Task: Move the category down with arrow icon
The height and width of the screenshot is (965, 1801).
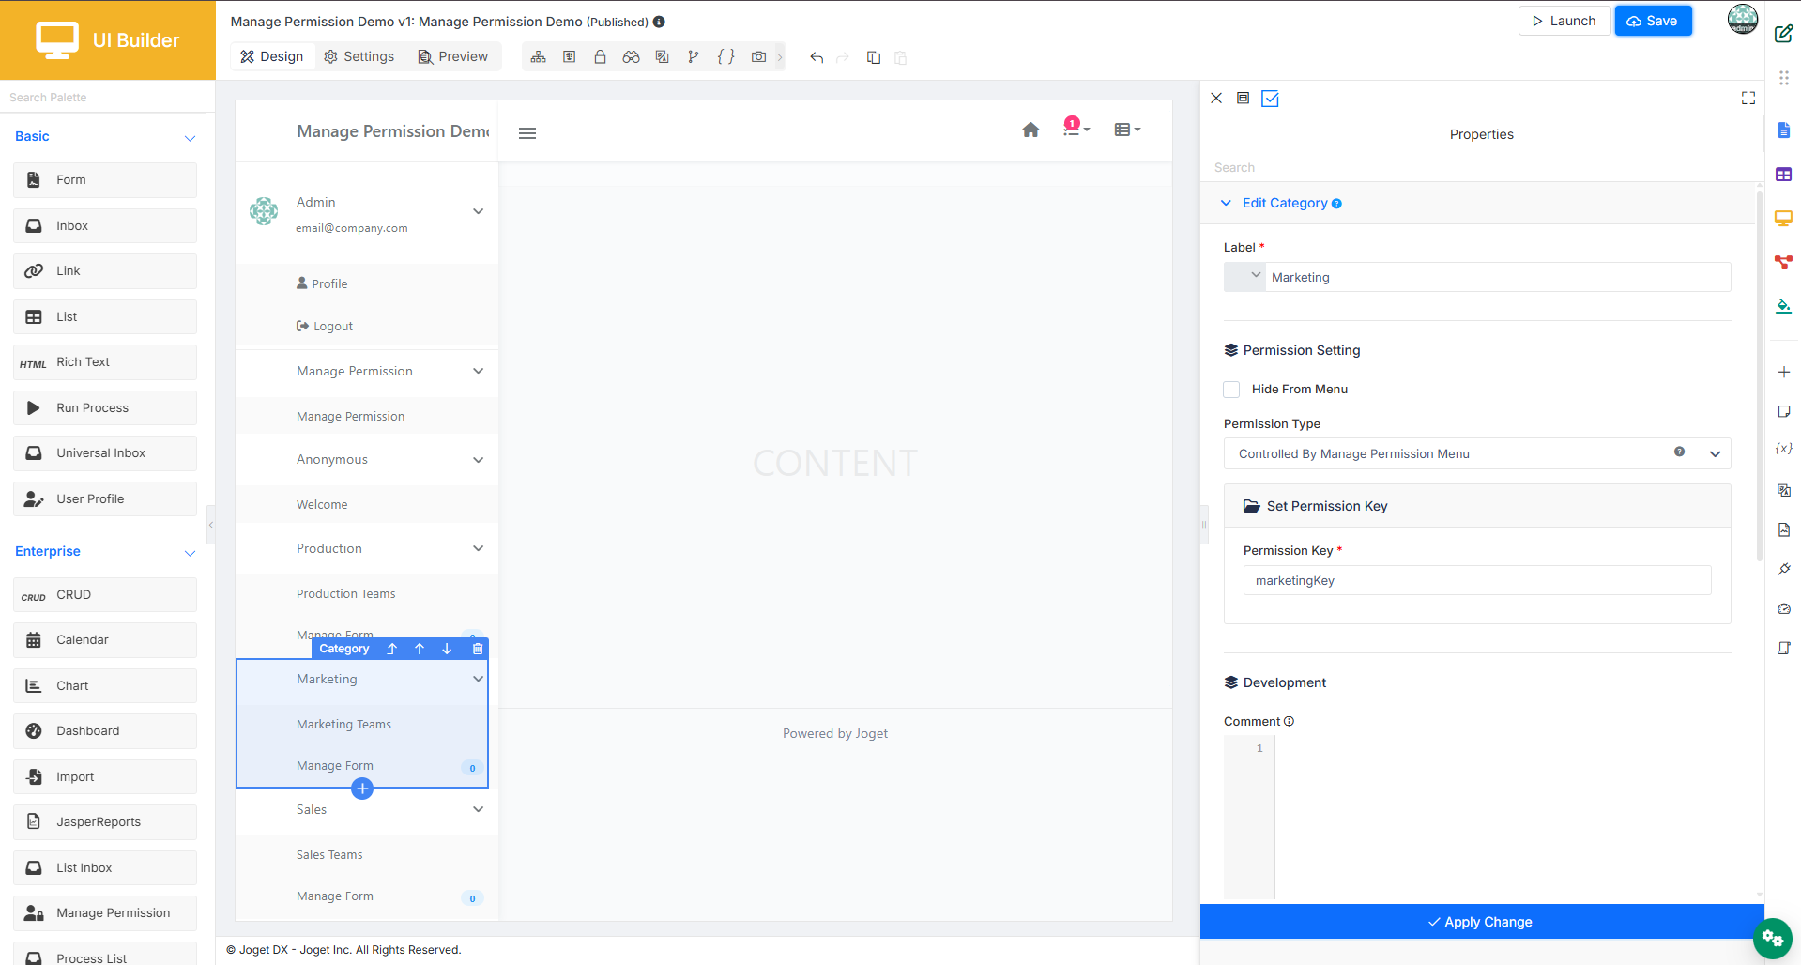Action: [x=447, y=649]
